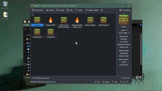Switch to details view in File Explorer
Viewport: 162px width, 91px height.
coord(137,77)
